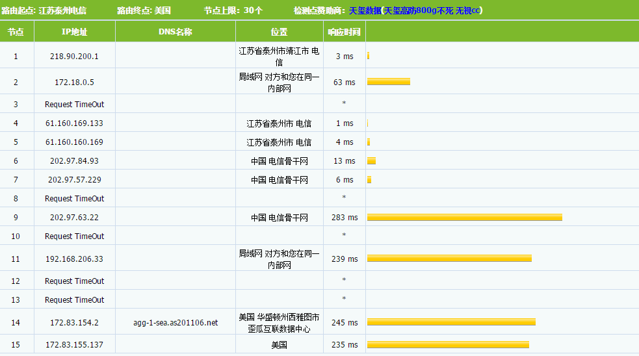Screen dimensions: 639x356
Task: Select IP address 172.18.0.5
Action: (75, 83)
